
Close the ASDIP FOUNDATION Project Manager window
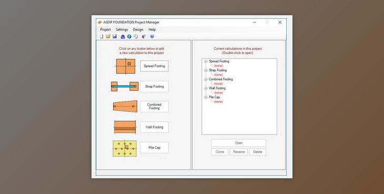click(x=280, y=22)
